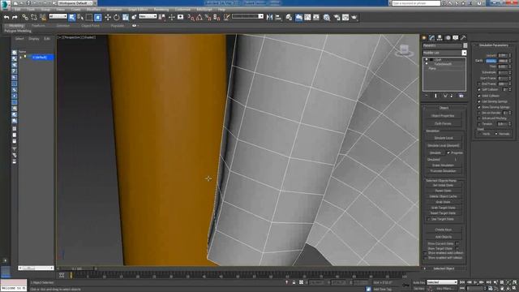The image size is (519, 292).
Task: Select the Unlink Selection tool
Action: coord(34,17)
